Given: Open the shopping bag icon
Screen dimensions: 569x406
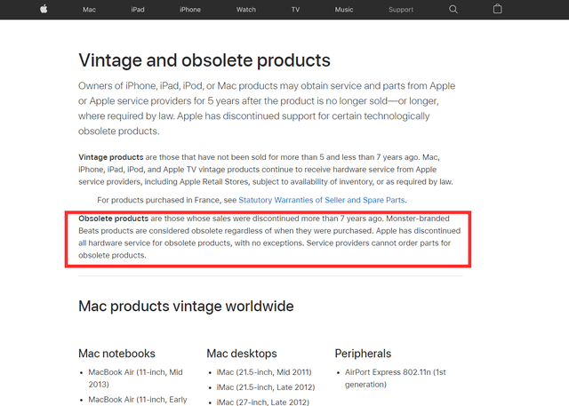Looking at the screenshot, I should [x=497, y=9].
